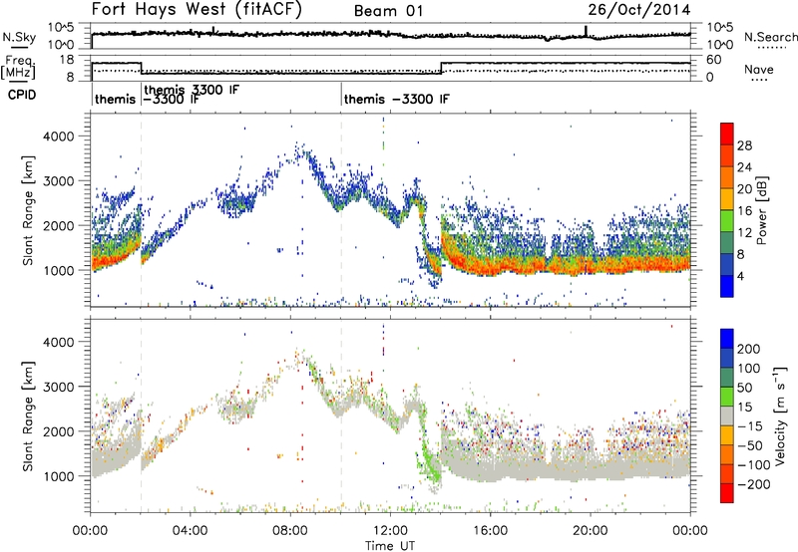Click the 'Nave' legend label
This screenshot has height=552, width=798.
click(x=759, y=69)
